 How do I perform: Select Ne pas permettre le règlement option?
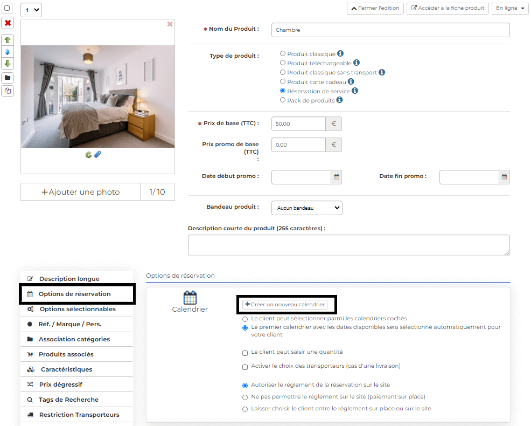pyautogui.click(x=245, y=397)
